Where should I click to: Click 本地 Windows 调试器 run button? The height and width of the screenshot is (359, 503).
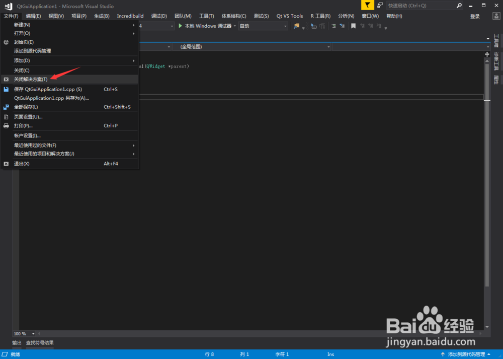(208, 26)
